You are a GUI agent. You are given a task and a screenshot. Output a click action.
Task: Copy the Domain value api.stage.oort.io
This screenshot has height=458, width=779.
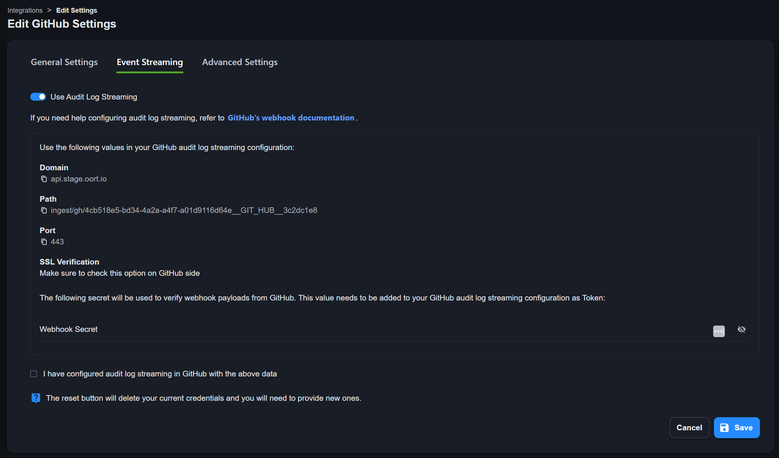coord(44,179)
